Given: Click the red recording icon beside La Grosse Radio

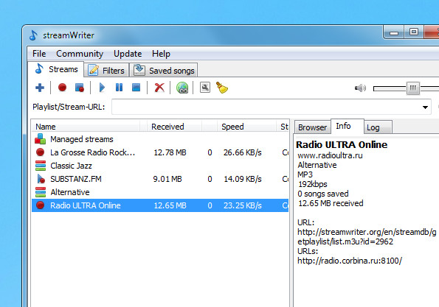Looking at the screenshot, I should point(41,152).
